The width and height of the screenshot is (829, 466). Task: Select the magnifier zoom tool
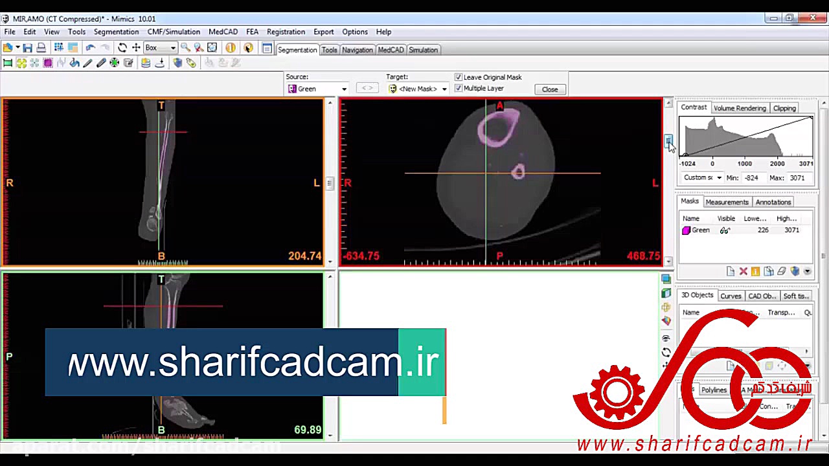pyautogui.click(x=185, y=48)
